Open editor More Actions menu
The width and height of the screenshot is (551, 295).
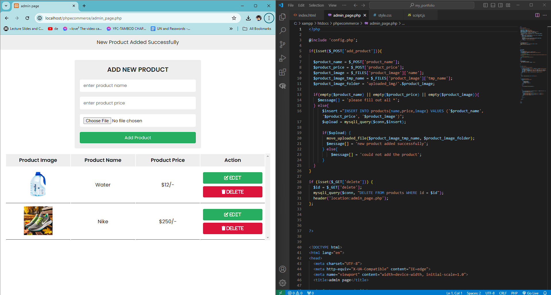[x=545, y=15]
